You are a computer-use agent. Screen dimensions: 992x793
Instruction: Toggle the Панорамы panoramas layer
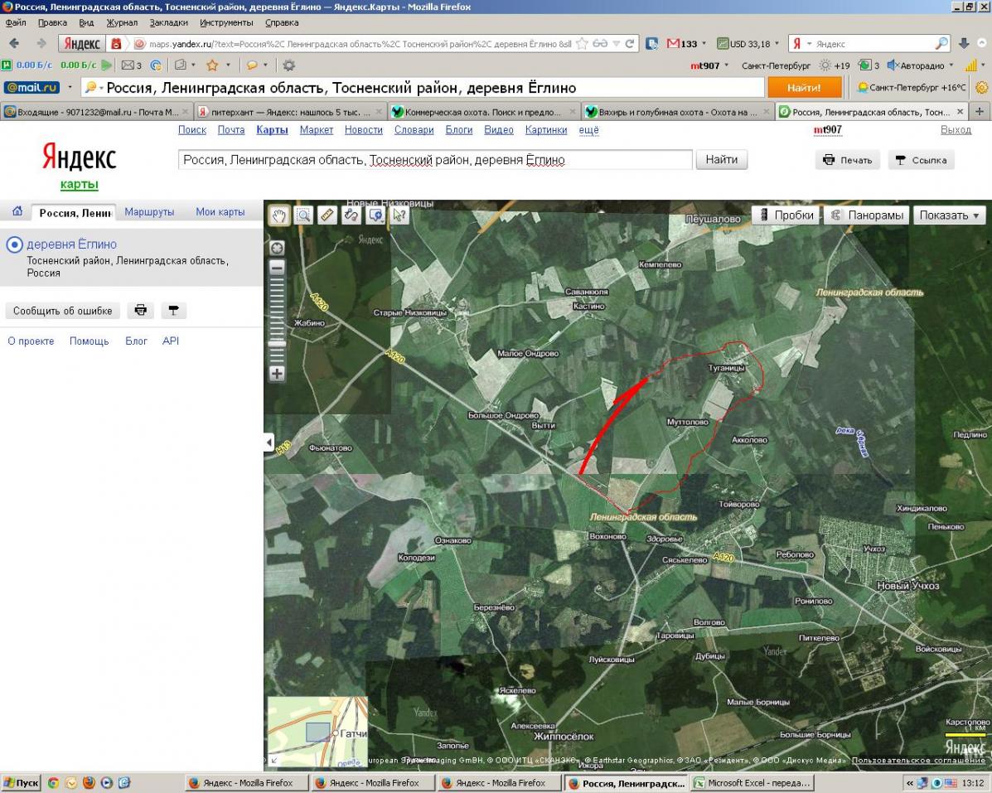pos(866,215)
